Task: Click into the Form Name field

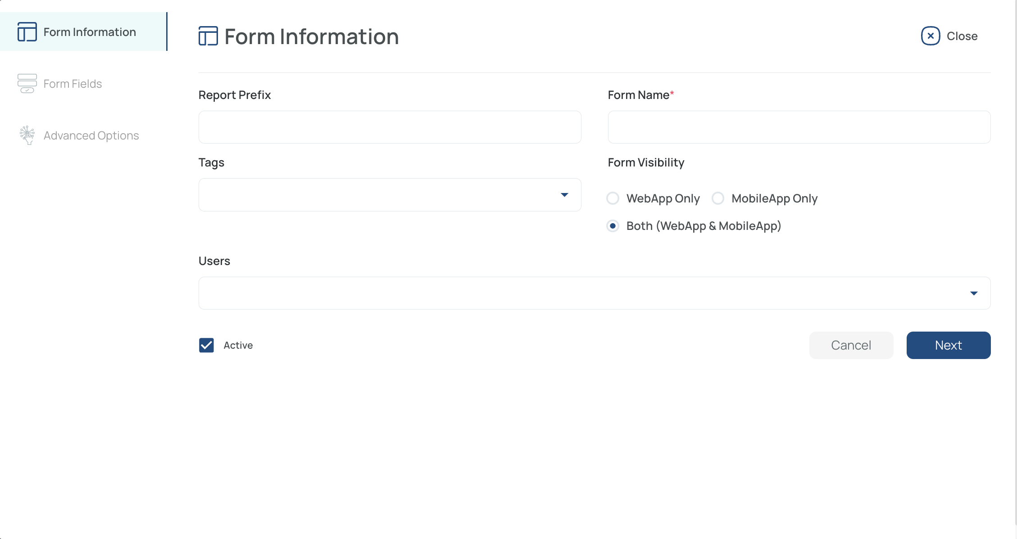Action: (799, 127)
